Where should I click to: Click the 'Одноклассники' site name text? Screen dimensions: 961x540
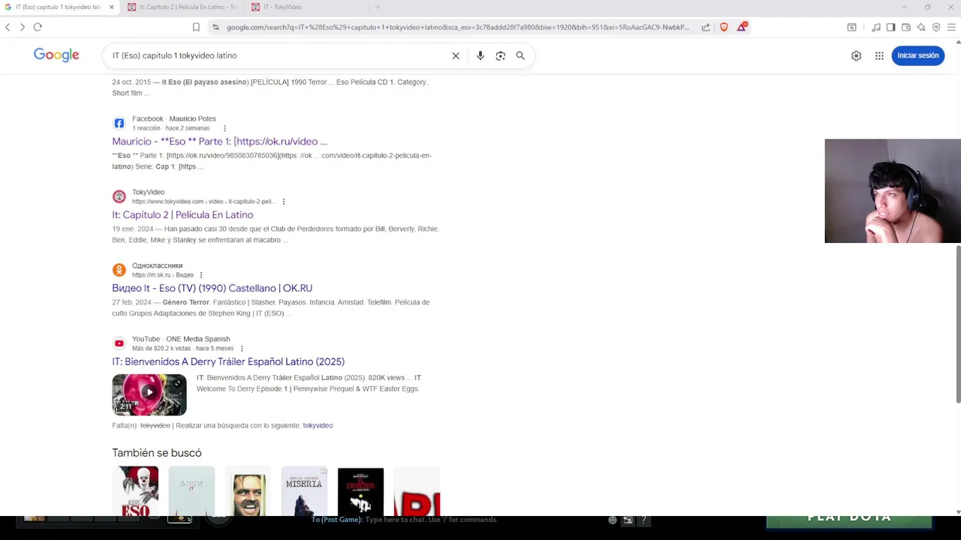157,265
